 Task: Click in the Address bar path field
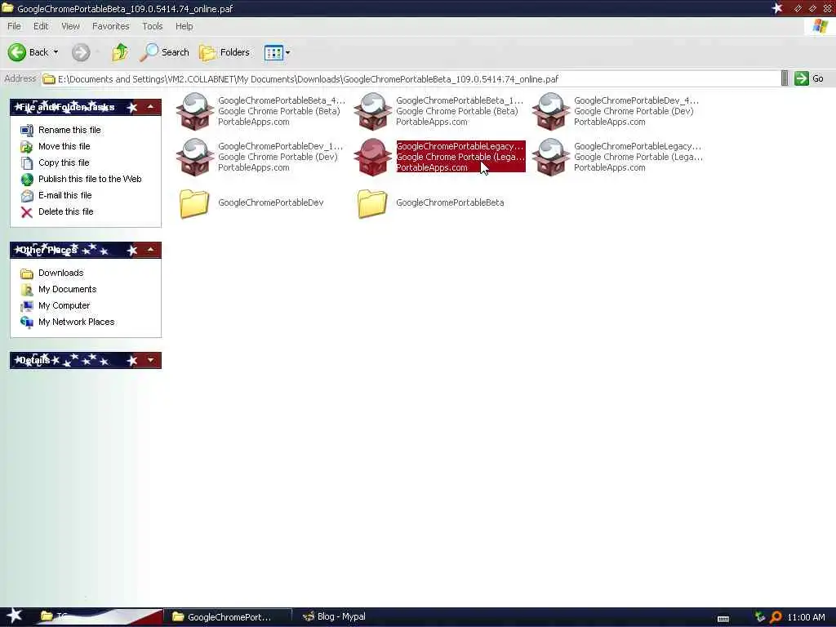click(411, 79)
